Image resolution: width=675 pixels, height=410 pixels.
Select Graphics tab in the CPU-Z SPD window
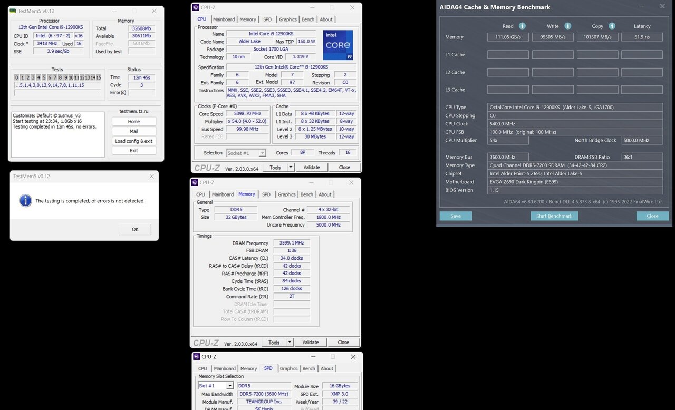288,368
